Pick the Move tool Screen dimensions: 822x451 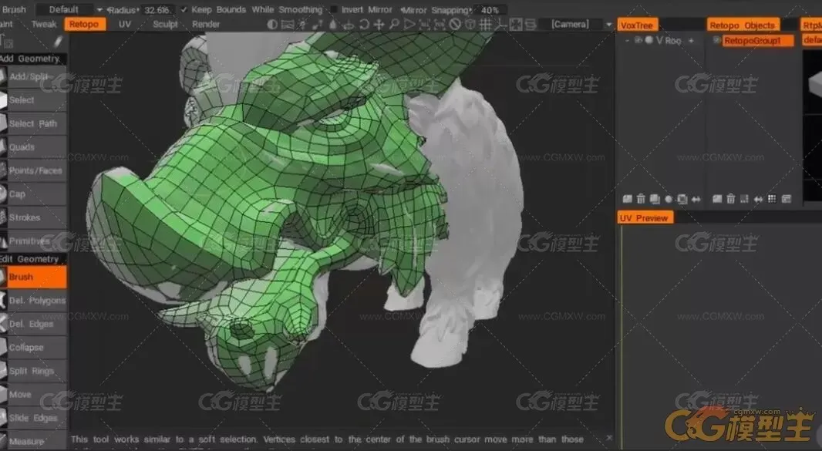point(34,395)
